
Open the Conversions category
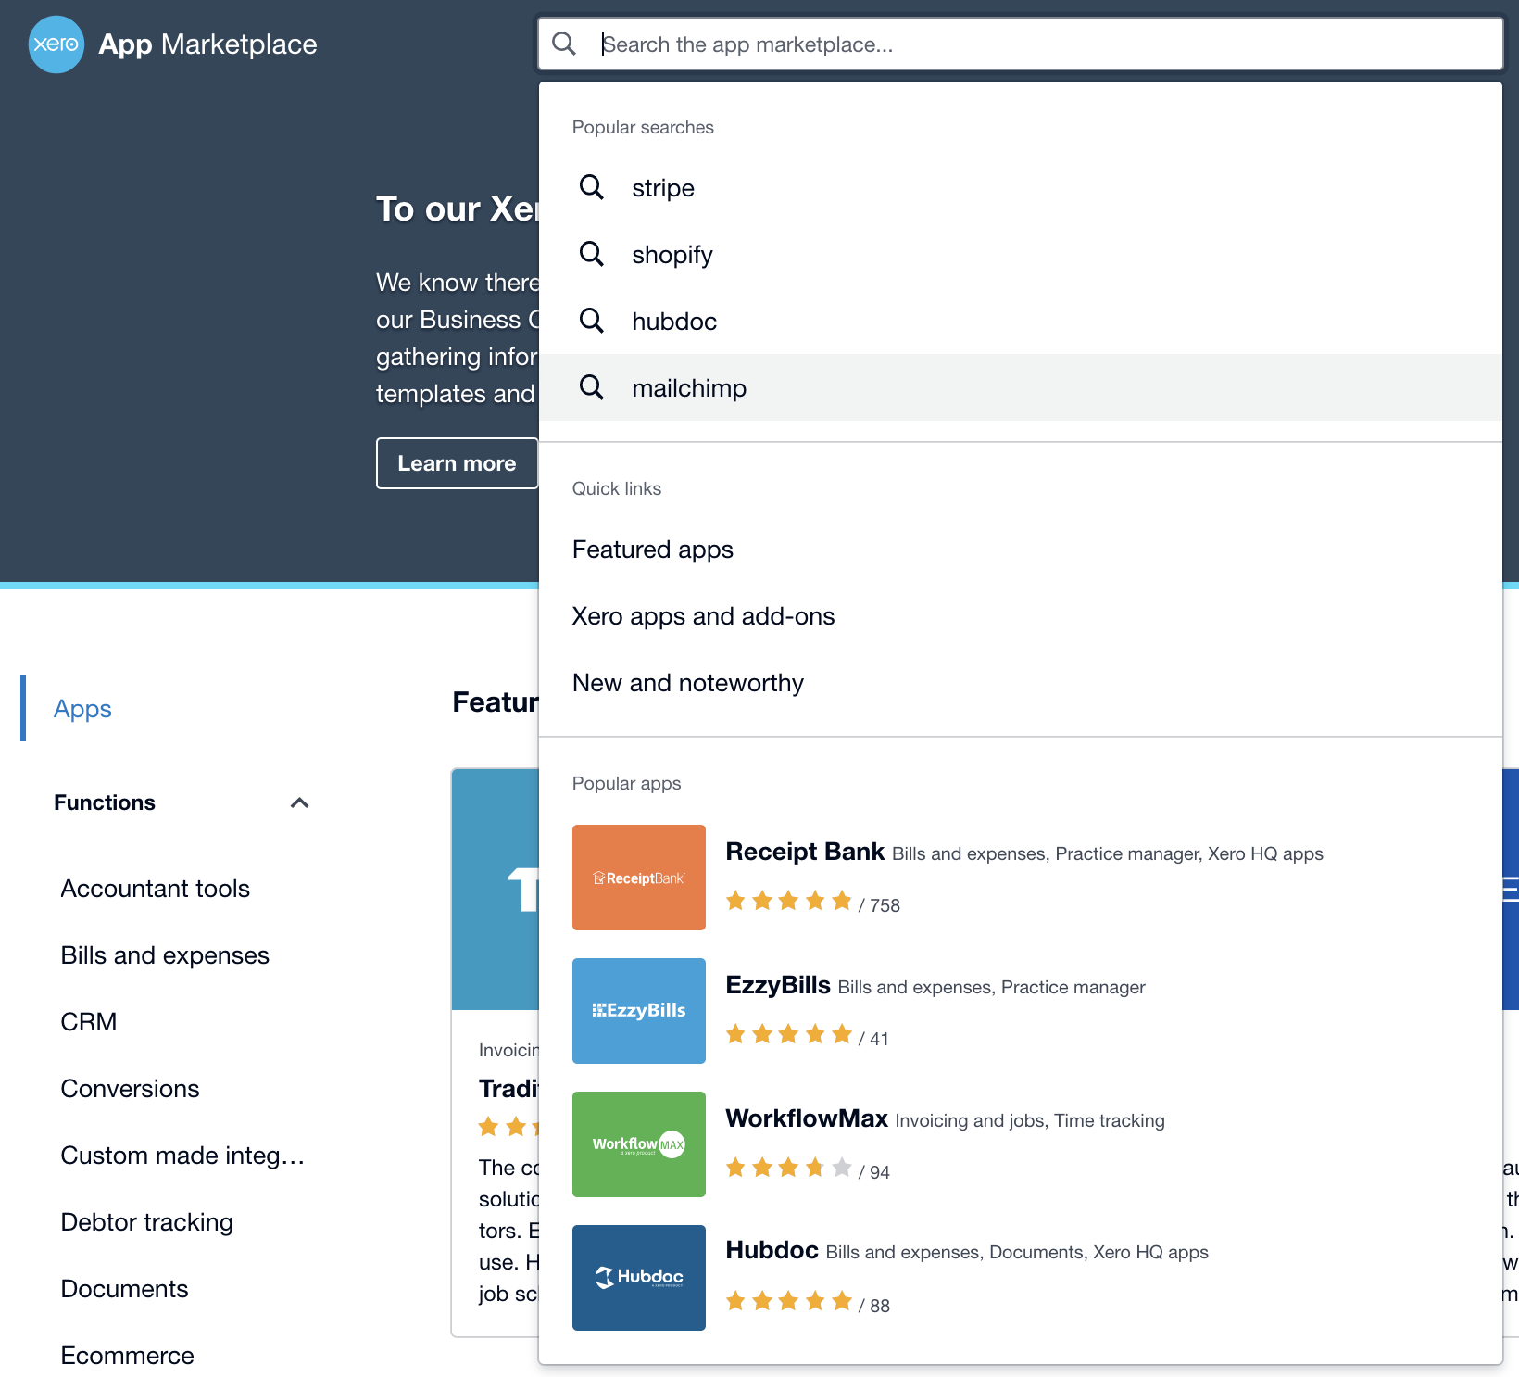pyautogui.click(x=130, y=1089)
